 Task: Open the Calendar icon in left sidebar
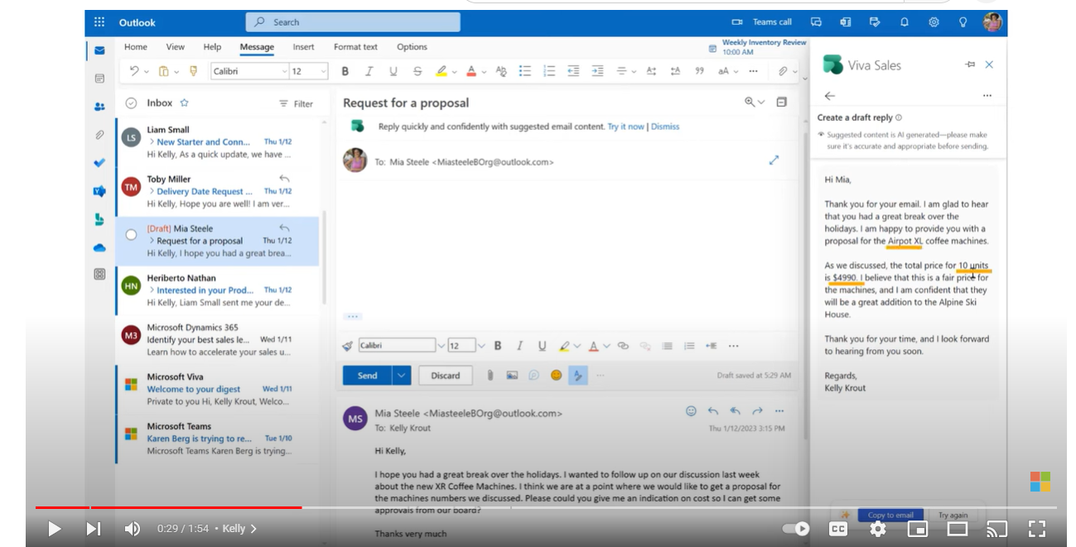[99, 78]
